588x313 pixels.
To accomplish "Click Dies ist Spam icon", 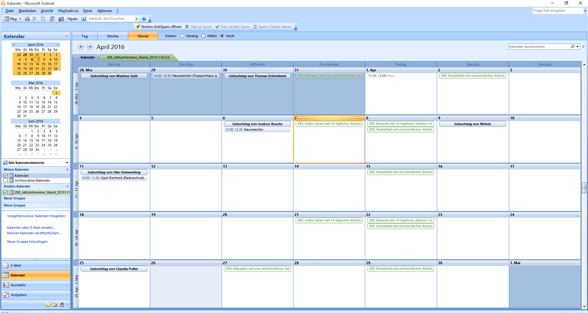I will coord(187,26).
